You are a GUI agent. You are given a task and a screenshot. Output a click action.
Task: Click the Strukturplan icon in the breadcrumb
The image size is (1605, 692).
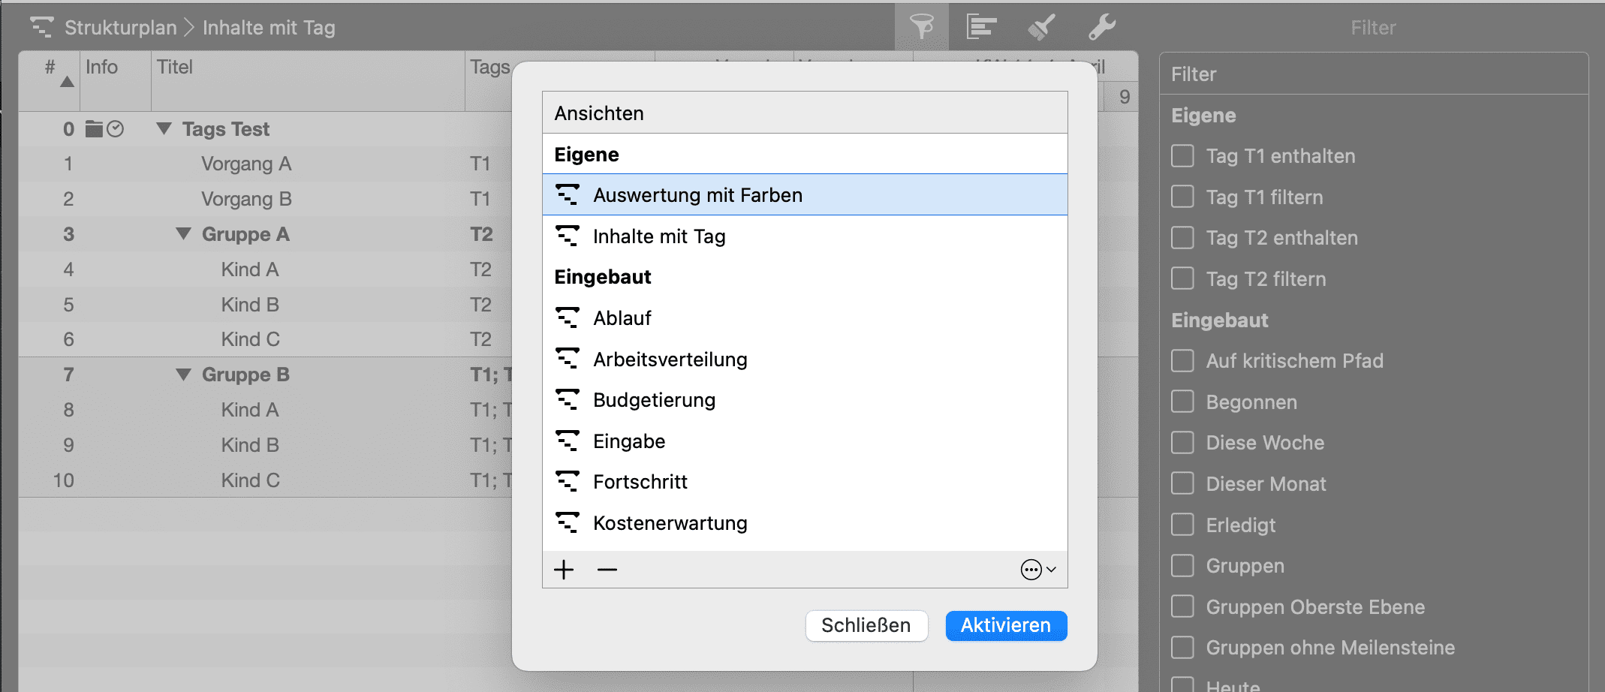[x=41, y=27]
